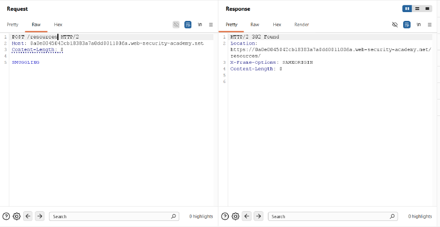Click '0 highlights' label under Request panel

pyautogui.click(x=201, y=217)
